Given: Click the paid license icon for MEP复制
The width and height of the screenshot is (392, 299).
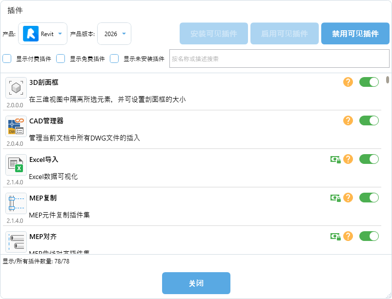Looking at the screenshot, I should coord(335,198).
